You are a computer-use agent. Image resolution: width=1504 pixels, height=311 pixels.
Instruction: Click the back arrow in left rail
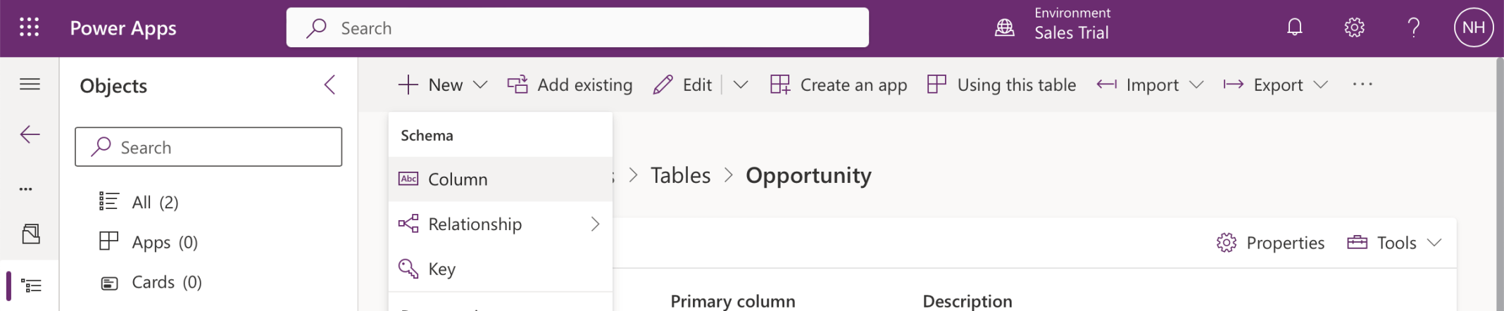[x=30, y=134]
